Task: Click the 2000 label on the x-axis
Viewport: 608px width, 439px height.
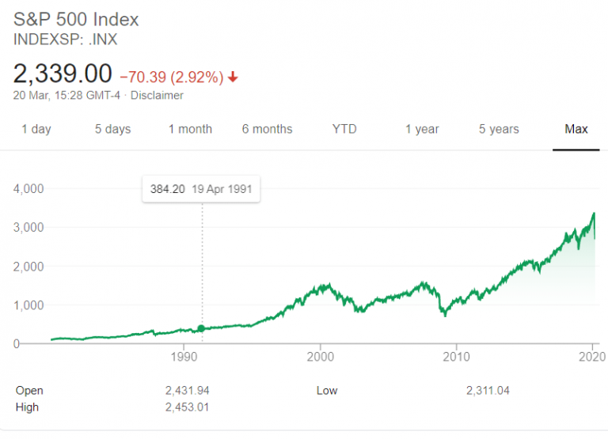Action: point(320,358)
